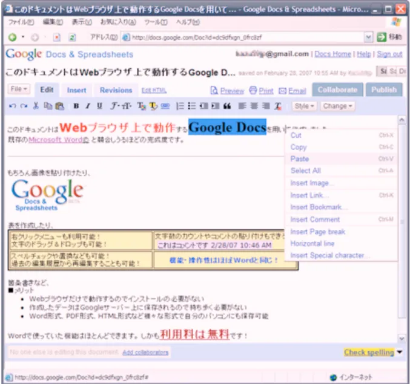Switch to the Insert tab
The image size is (410, 384).
[x=77, y=90]
